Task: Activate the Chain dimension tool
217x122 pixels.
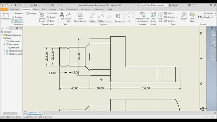Action: tap(16, 21)
